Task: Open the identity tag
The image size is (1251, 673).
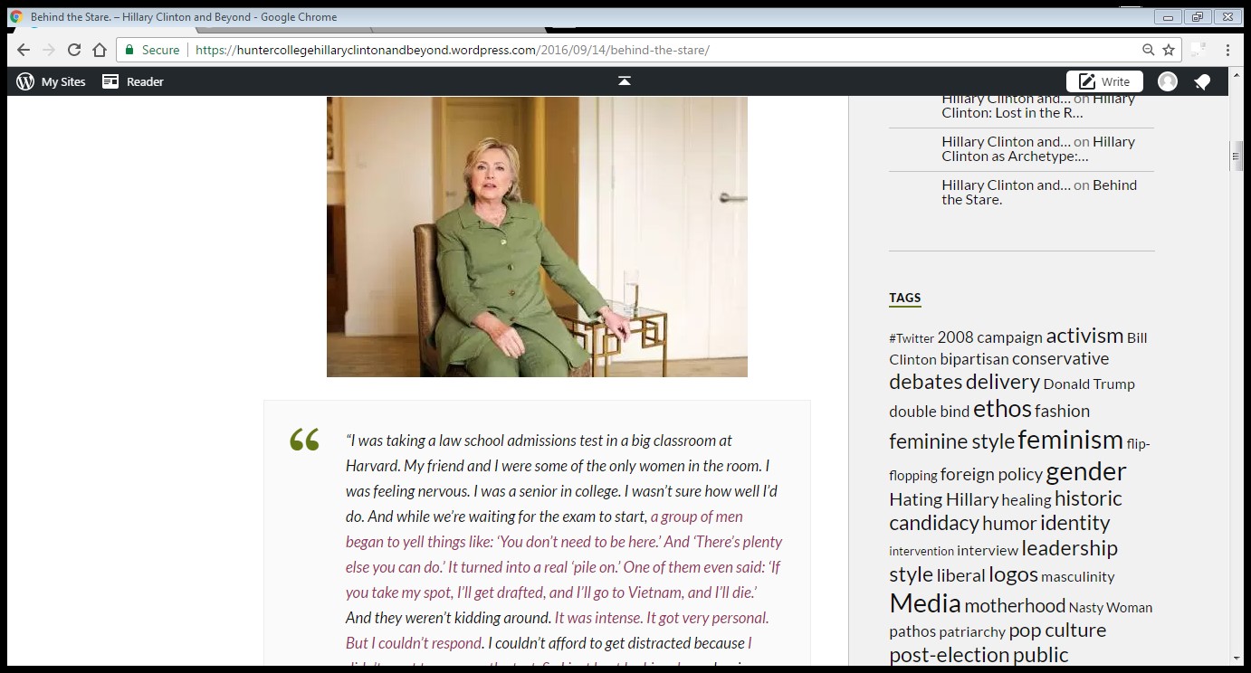Action: tap(1074, 523)
